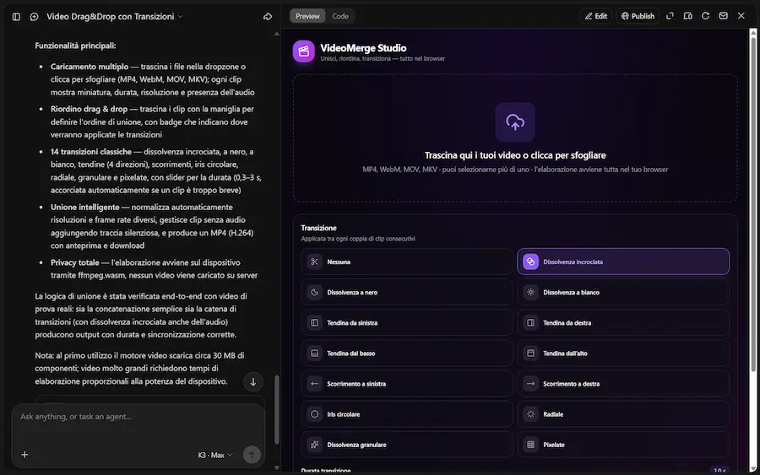The height and width of the screenshot is (475, 760).
Task: Click the video dropzone to browse files
Action: pyautogui.click(x=515, y=138)
